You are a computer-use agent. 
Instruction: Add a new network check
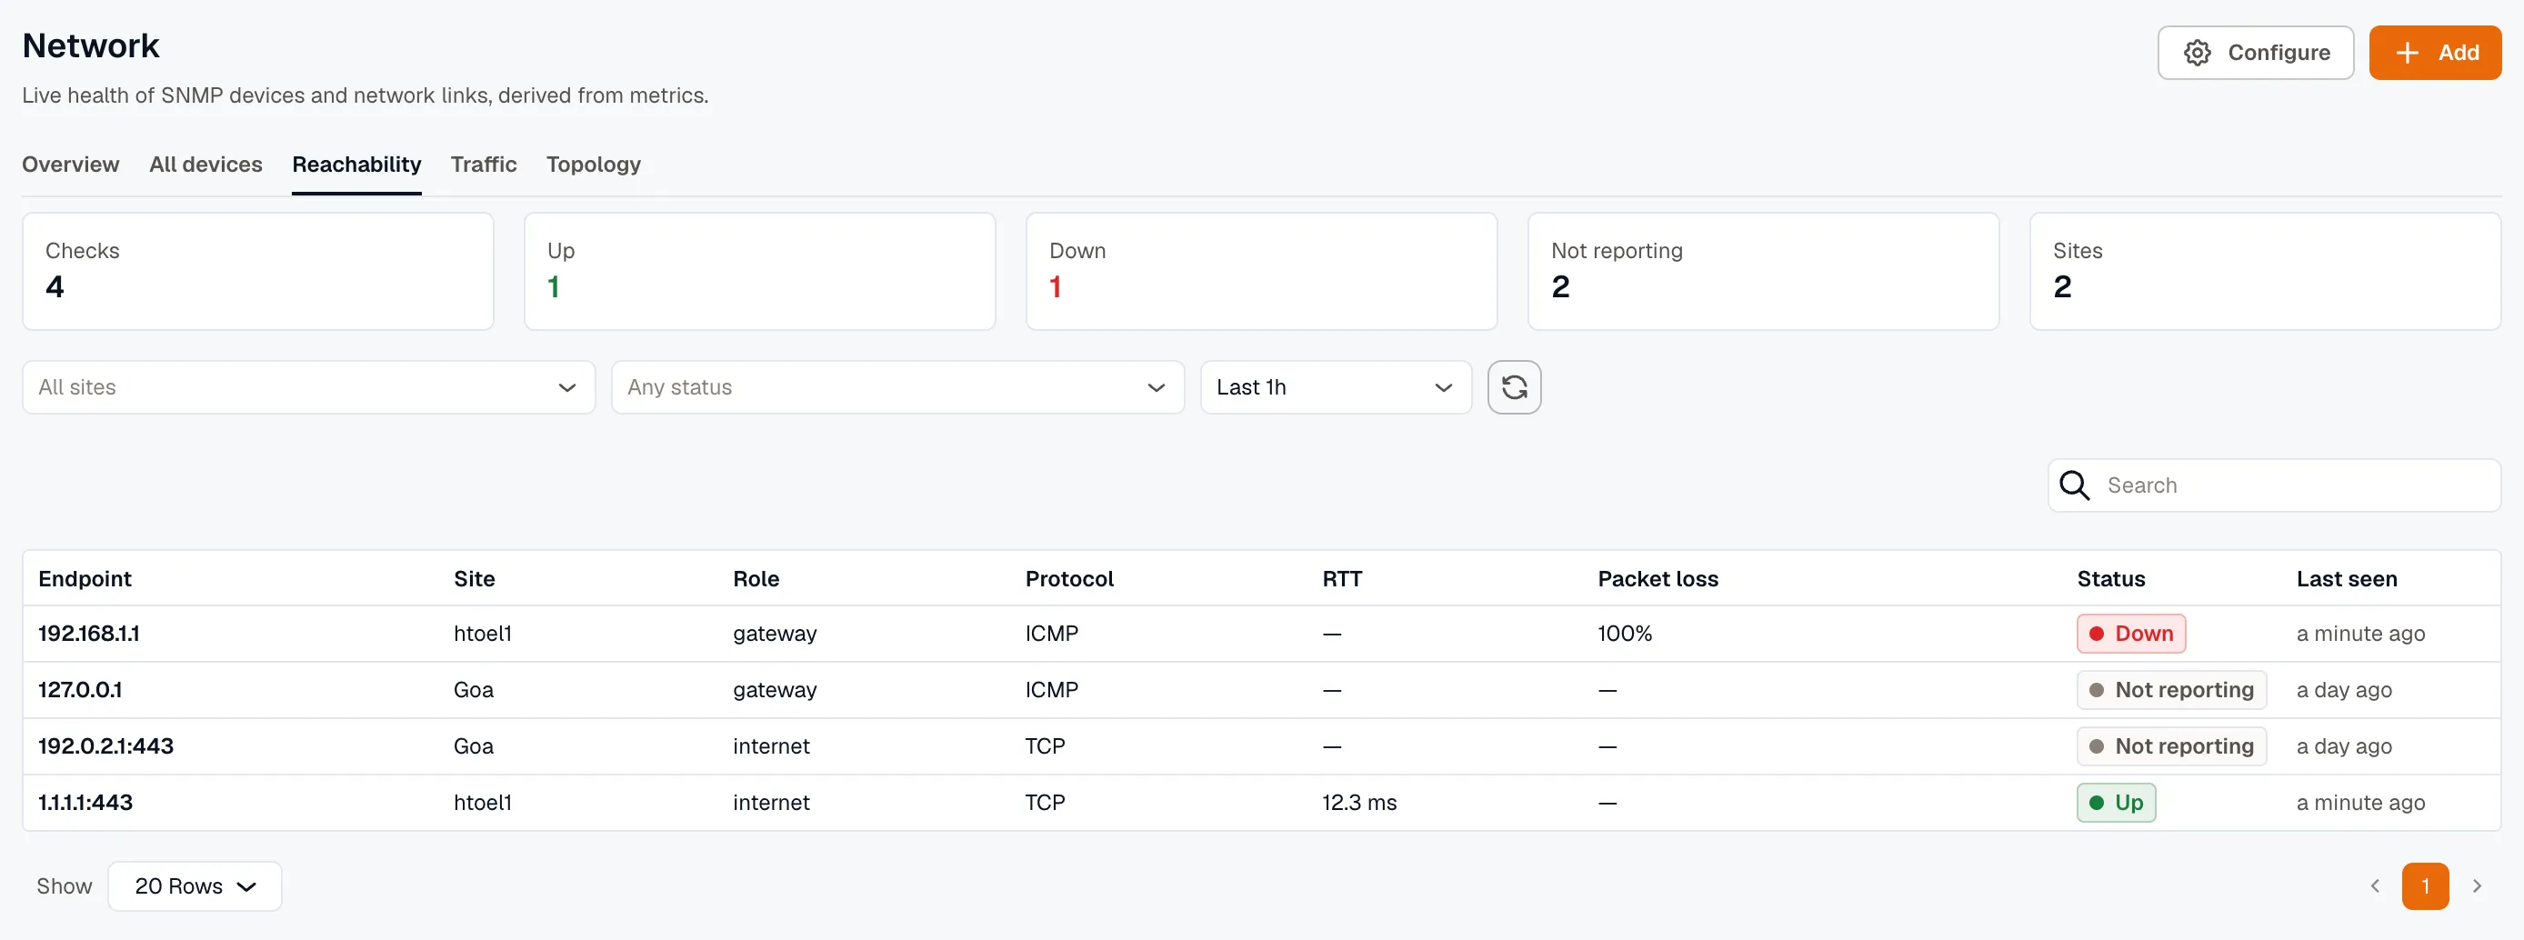pyautogui.click(x=2434, y=53)
